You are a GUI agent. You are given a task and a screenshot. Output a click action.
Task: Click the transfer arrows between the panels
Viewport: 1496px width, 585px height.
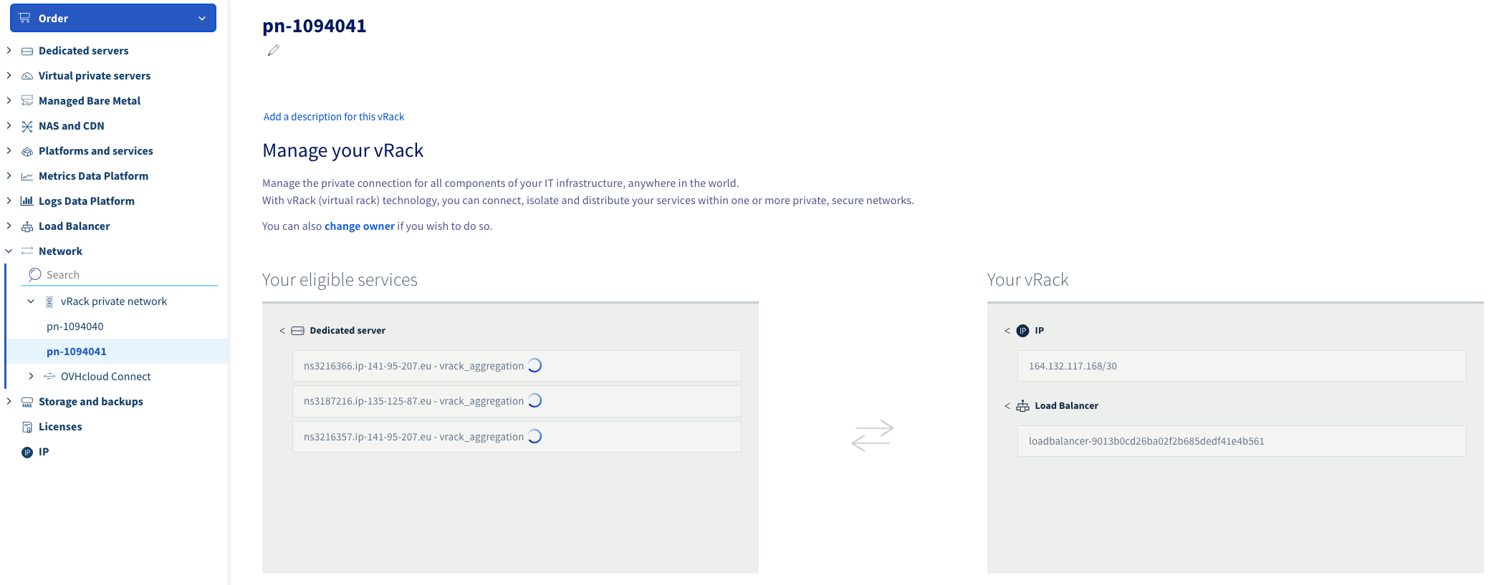pos(872,435)
